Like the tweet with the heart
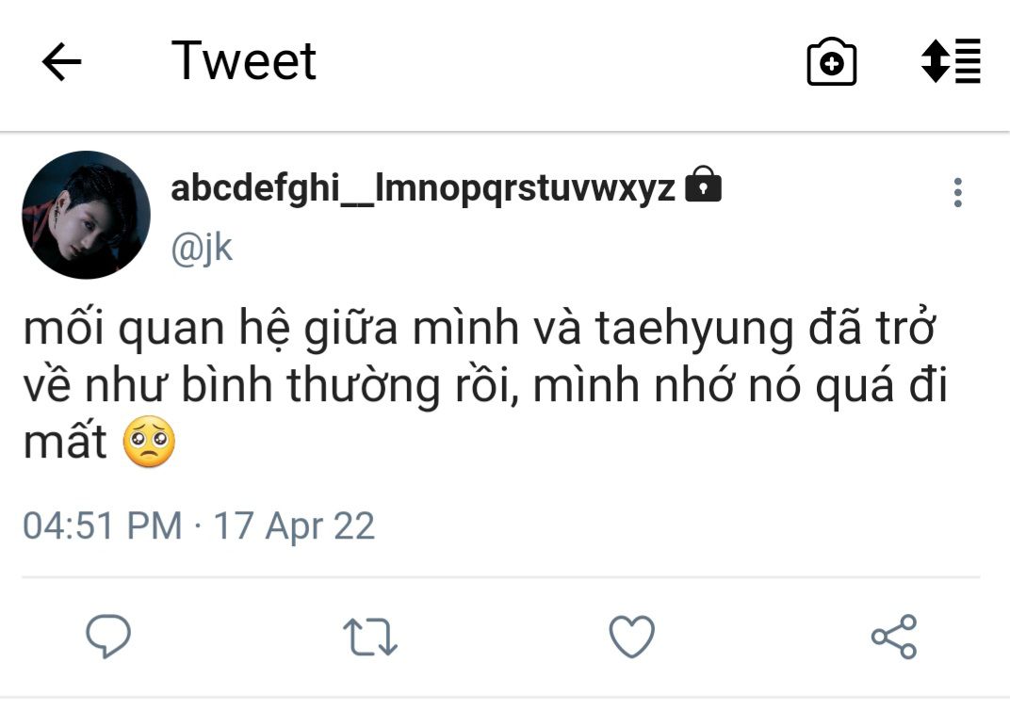Image resolution: width=1010 pixels, height=726 pixels. click(631, 637)
